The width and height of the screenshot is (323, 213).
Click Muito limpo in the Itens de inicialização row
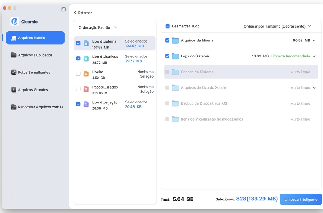pyautogui.click(x=300, y=119)
